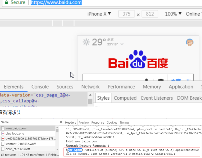Open the Headers tab
The width and height of the screenshot is (202, 158).
point(70,123)
